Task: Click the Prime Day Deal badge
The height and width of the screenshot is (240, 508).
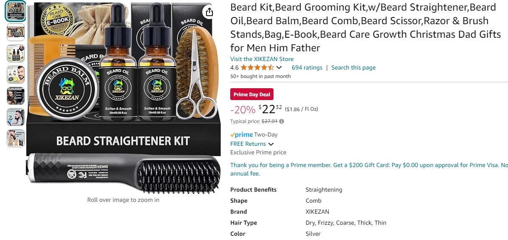Action: (x=252, y=94)
